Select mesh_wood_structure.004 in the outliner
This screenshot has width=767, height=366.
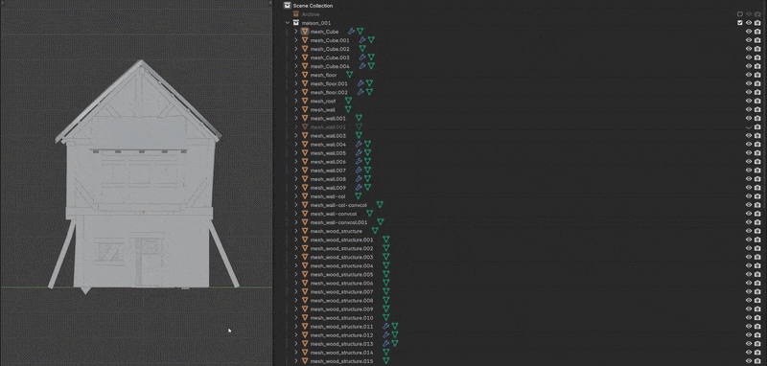(341, 265)
